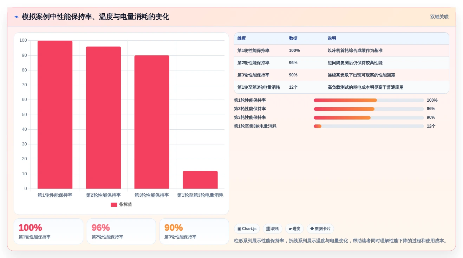The width and height of the screenshot is (463, 258).
Task: Click the 12个 value beside the progress bar
Action: point(431,126)
